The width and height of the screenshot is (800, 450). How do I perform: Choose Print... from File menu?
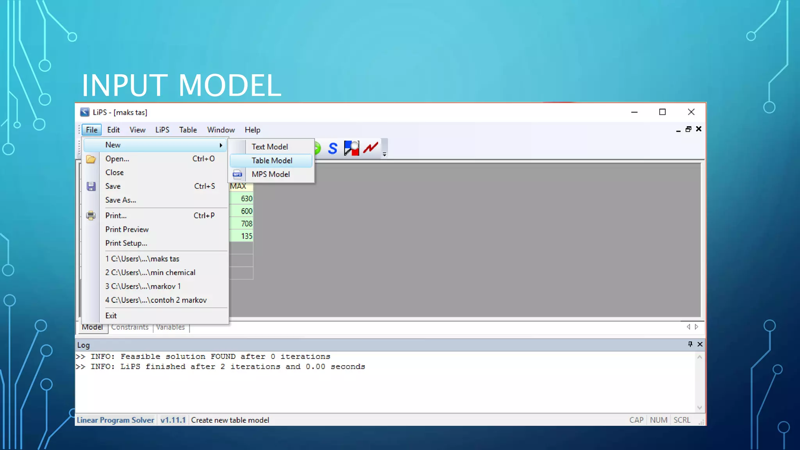(156, 216)
